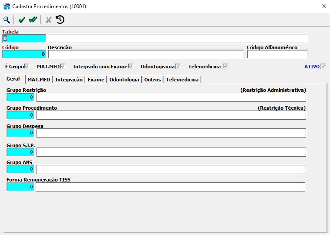Switch to the MAT.MED tab
Image resolution: width=330 pixels, height=235 pixels.
coord(39,80)
